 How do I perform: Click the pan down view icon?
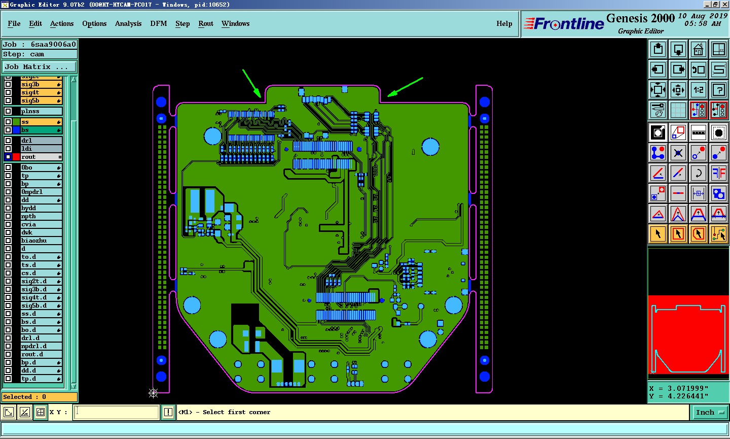pos(678,49)
